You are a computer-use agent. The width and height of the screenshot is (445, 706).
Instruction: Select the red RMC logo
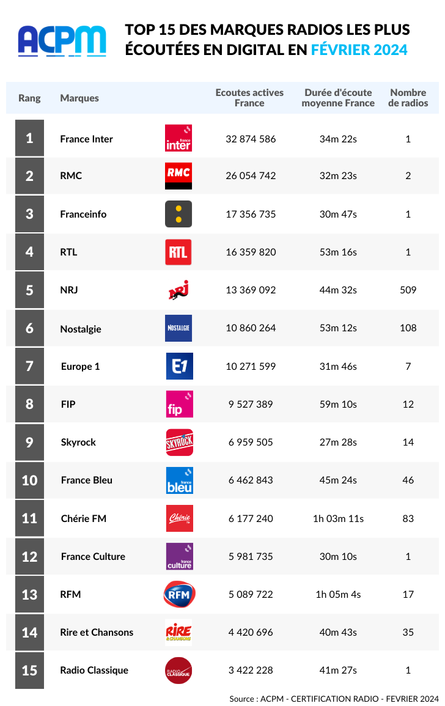click(178, 175)
